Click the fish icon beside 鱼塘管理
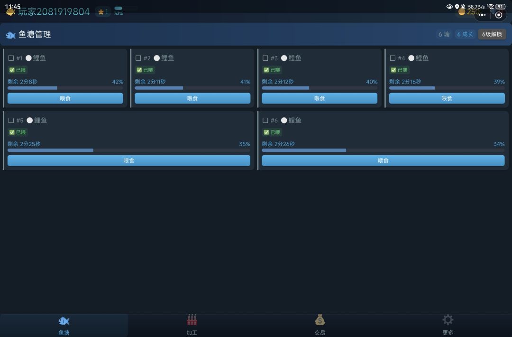512x337 pixels. click(x=11, y=35)
